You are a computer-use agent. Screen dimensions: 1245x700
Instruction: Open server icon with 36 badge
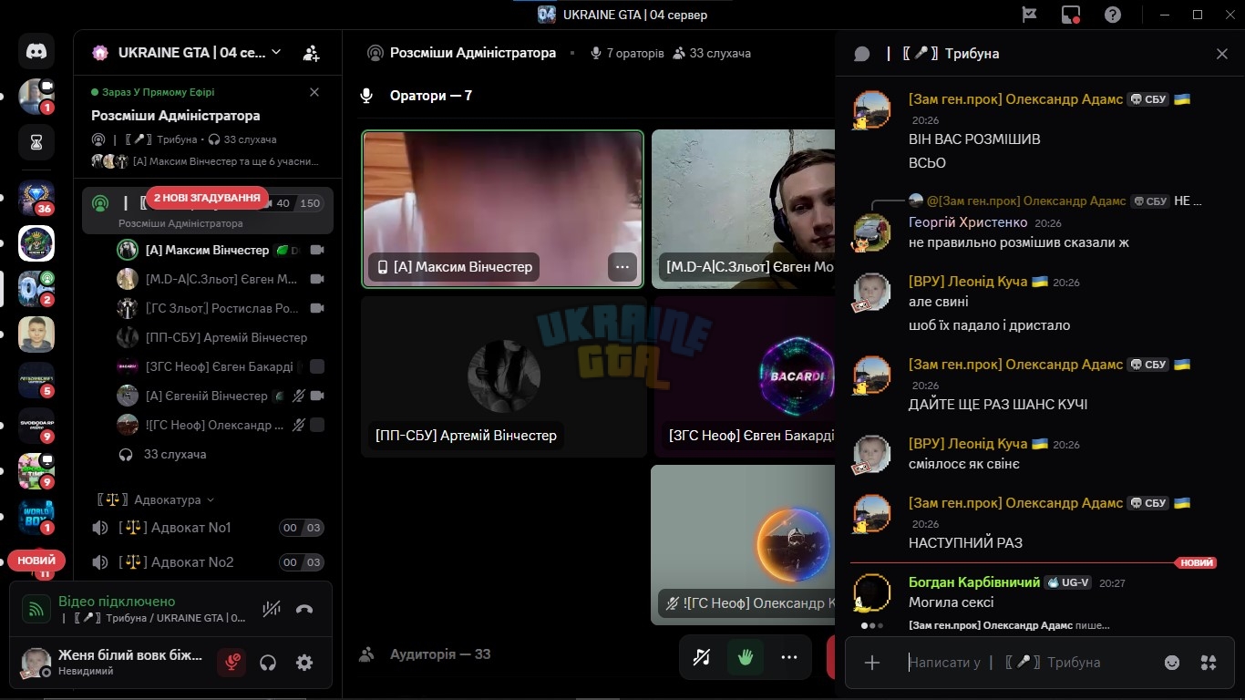[x=36, y=198]
